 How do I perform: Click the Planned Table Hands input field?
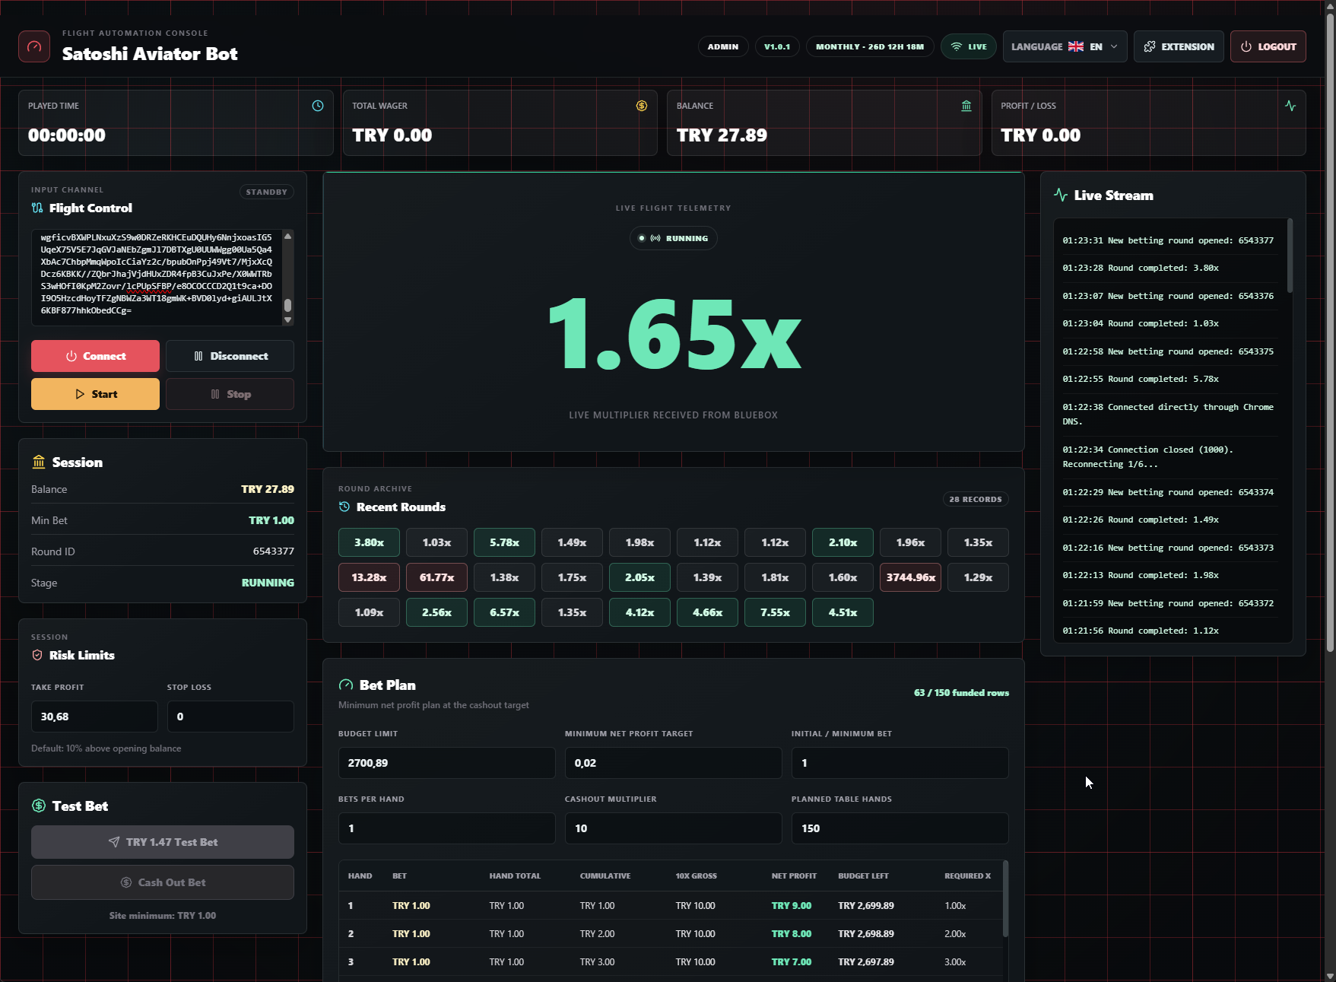point(900,828)
